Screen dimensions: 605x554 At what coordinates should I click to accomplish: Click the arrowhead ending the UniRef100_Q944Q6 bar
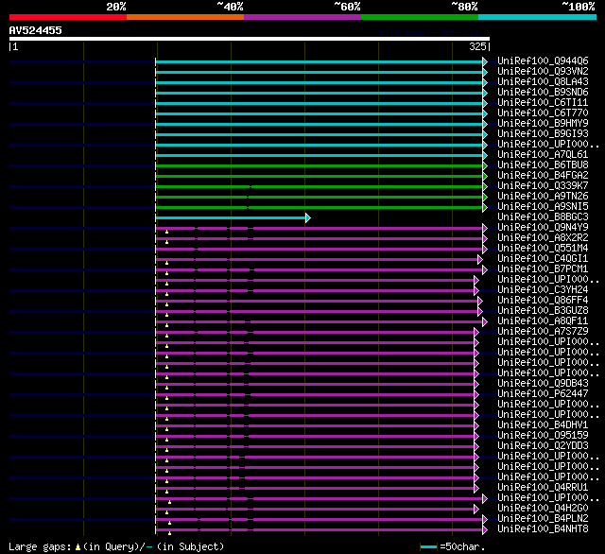pyautogui.click(x=485, y=61)
